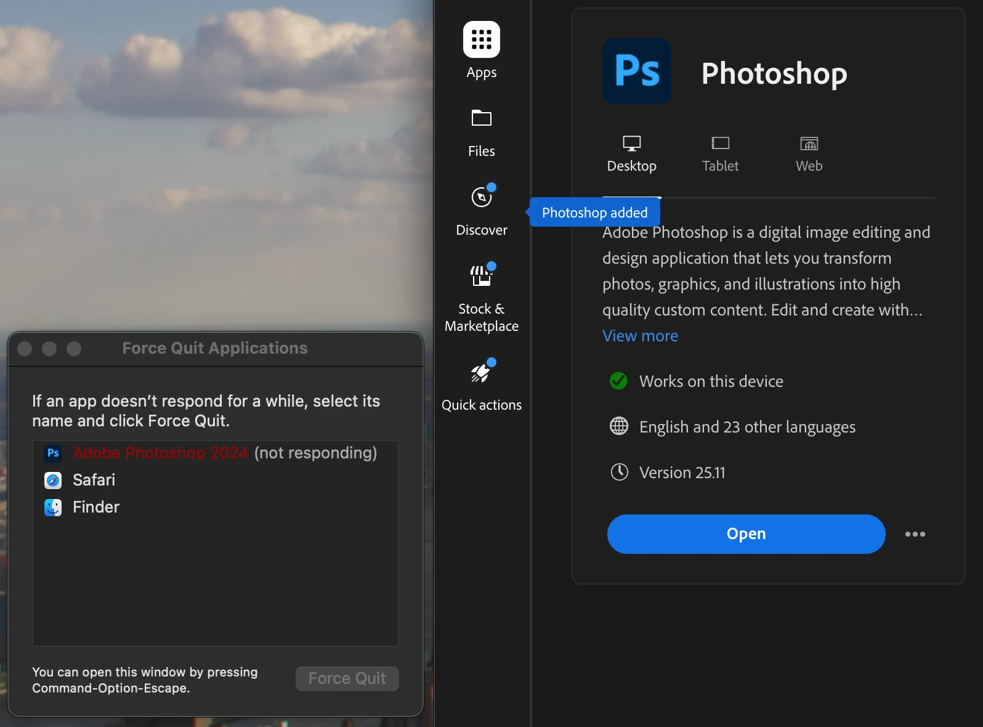The height and width of the screenshot is (727, 983).
Task: Select Finder in Force Quit list
Action: point(216,507)
